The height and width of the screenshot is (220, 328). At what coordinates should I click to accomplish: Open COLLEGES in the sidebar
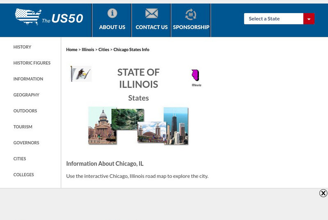[24, 175]
